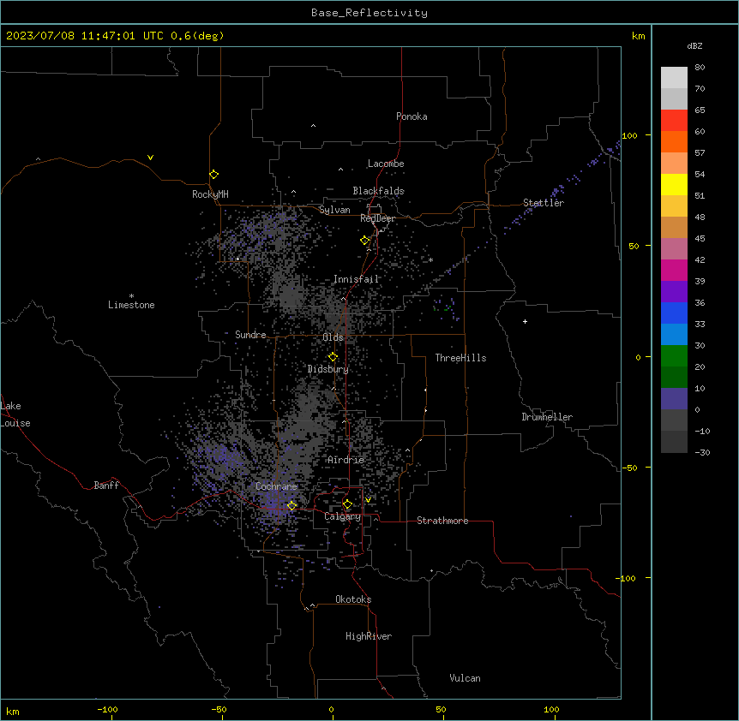Click the Didsbury label

[328, 369]
